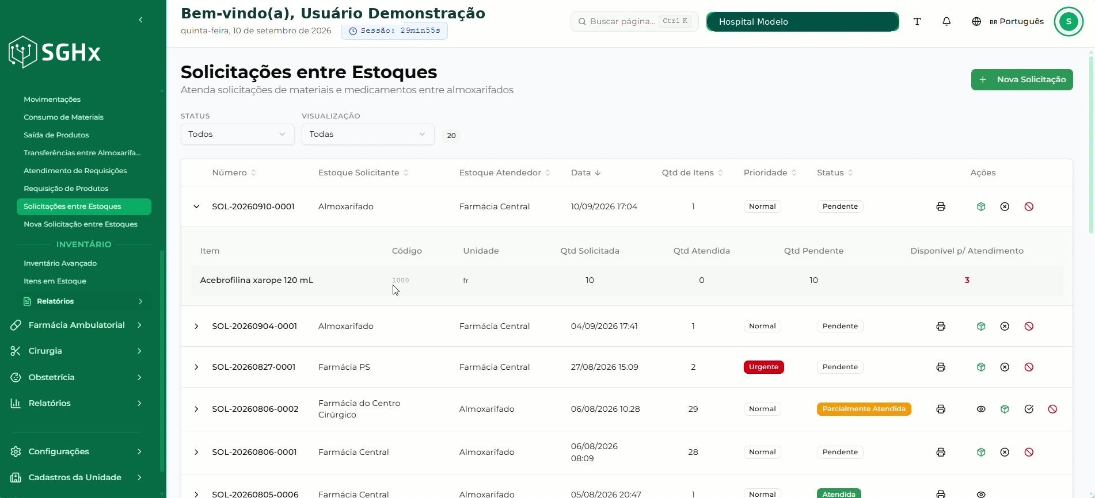The image size is (1095, 498).
Task: Open Obstetrícia sidebar menu
Action: [77, 377]
